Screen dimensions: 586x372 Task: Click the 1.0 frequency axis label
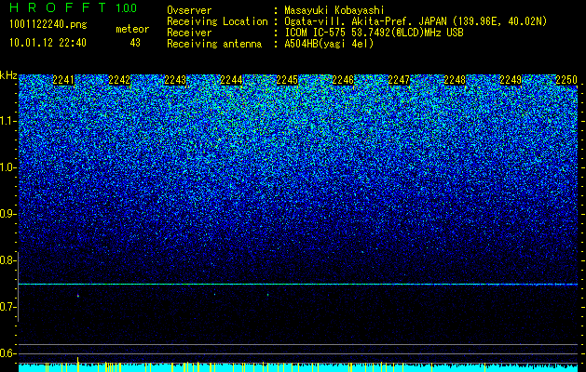(x=7, y=167)
